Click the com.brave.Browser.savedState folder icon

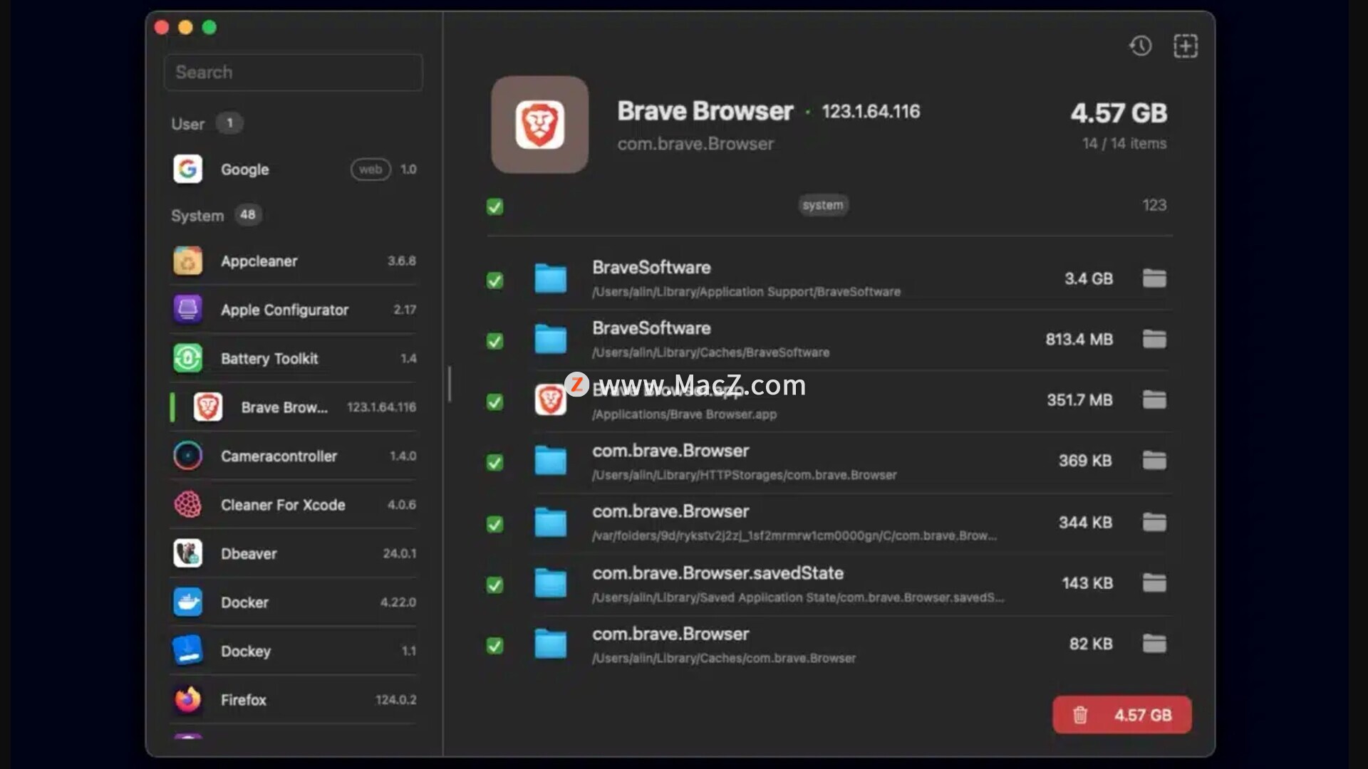pos(551,583)
